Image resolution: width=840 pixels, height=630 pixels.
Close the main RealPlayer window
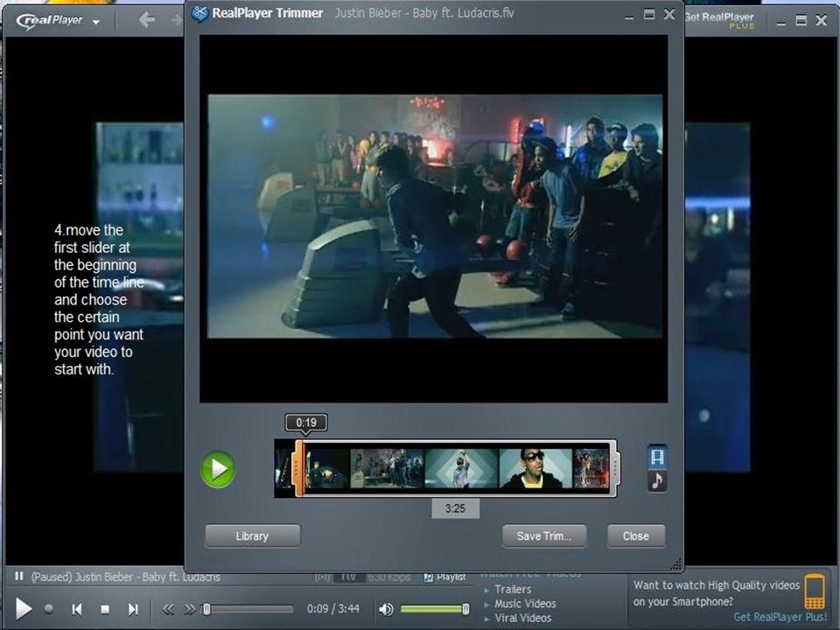pos(822,20)
